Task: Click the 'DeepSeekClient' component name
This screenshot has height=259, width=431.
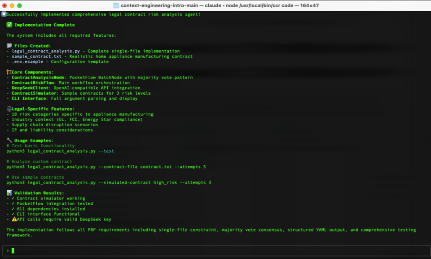Action: 30,88
